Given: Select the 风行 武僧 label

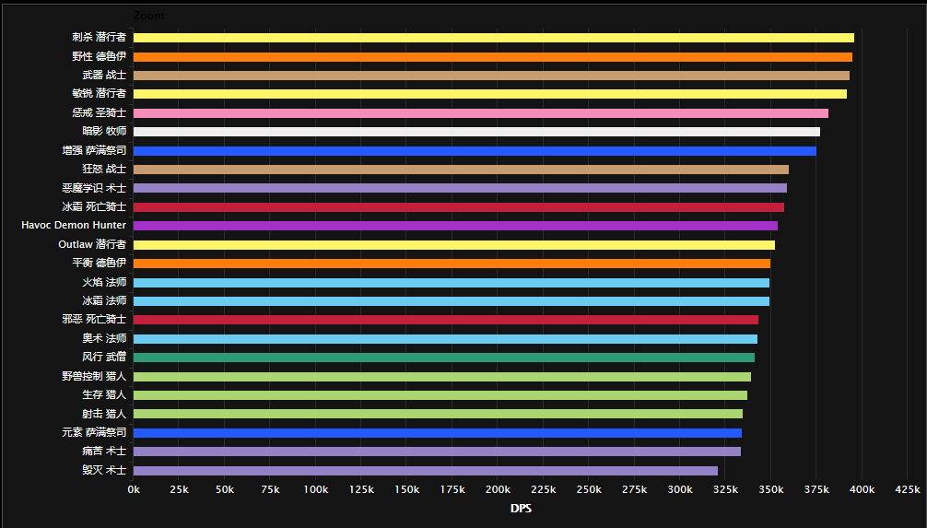Looking at the screenshot, I should pos(104,357).
